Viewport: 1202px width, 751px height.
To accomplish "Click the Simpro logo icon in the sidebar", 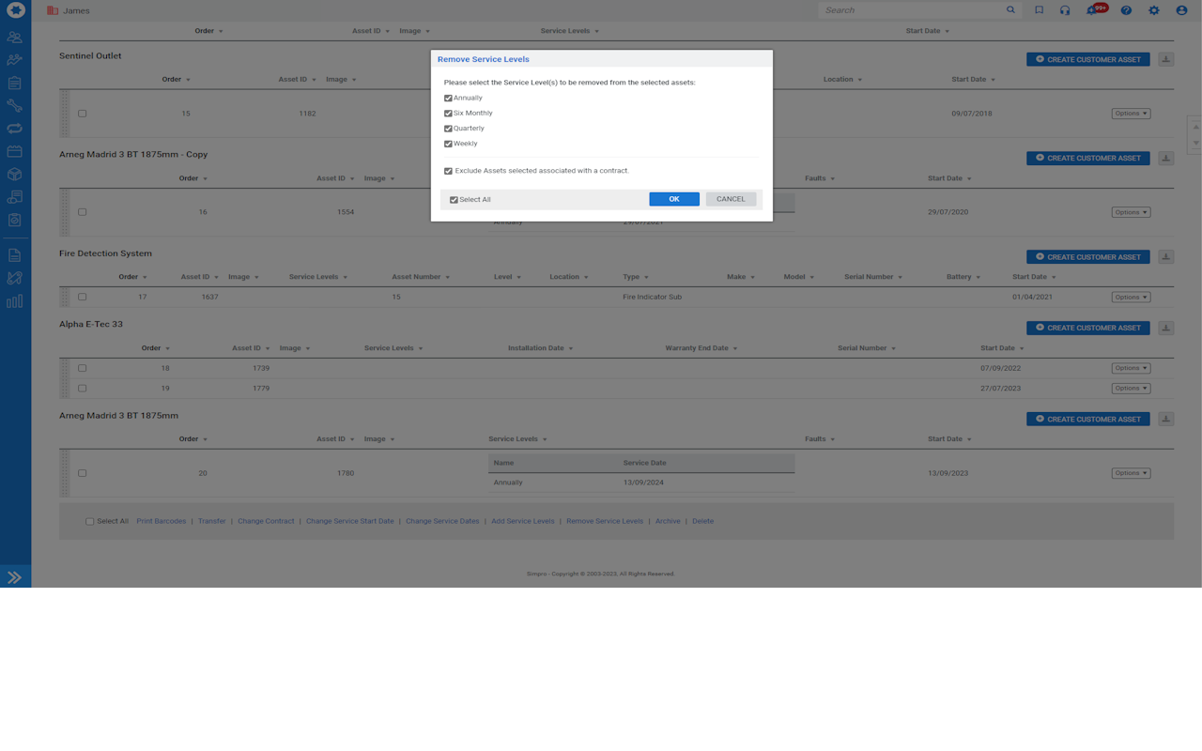I will pos(15,10).
